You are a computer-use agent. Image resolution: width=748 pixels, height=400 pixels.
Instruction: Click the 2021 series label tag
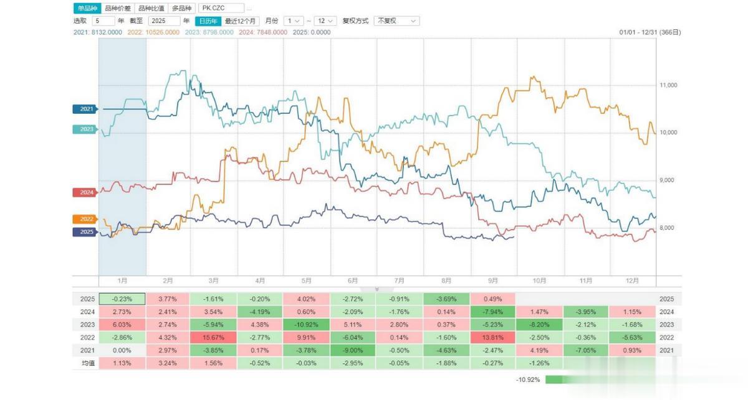[x=84, y=109]
